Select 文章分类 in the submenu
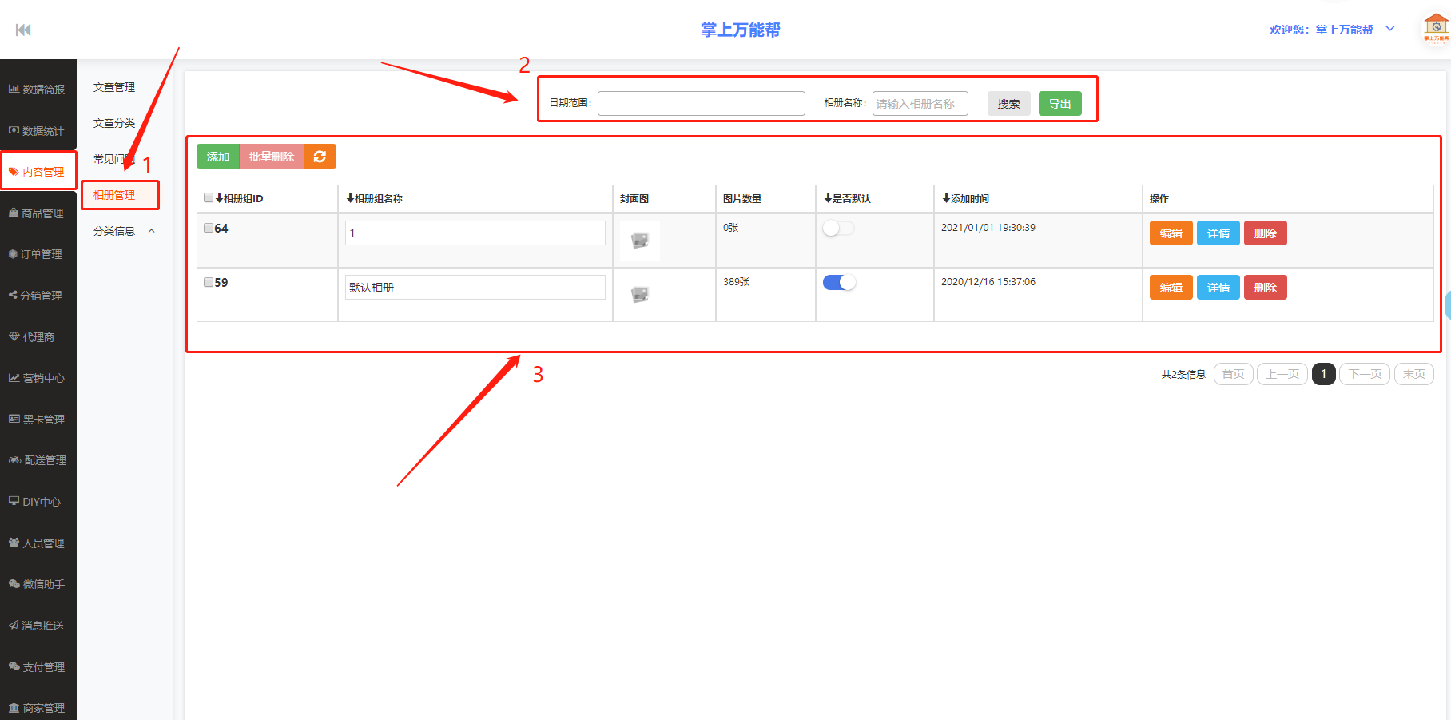Screen dimensions: 1451x720 [114, 123]
